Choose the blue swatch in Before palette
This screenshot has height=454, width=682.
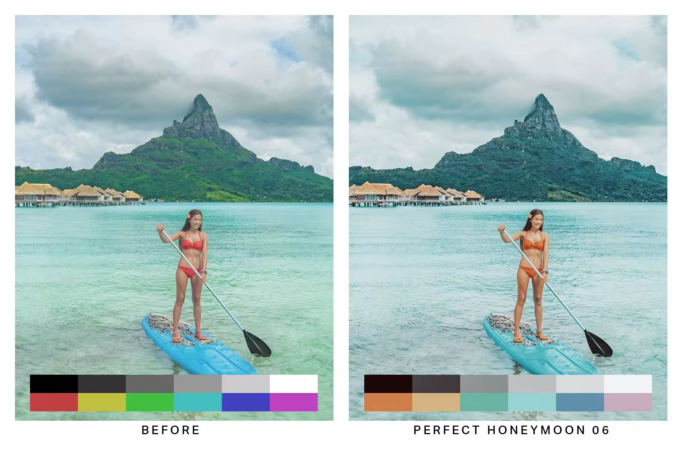click(246, 402)
